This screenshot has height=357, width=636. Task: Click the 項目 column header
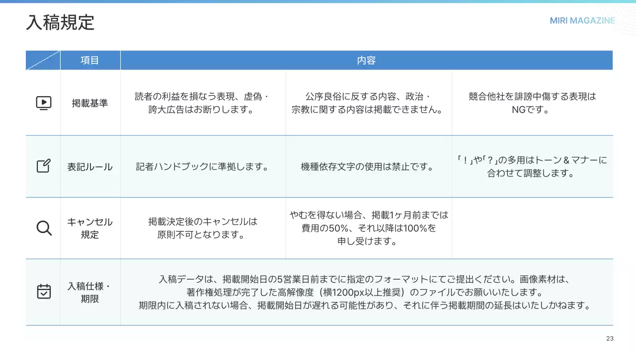click(x=90, y=60)
